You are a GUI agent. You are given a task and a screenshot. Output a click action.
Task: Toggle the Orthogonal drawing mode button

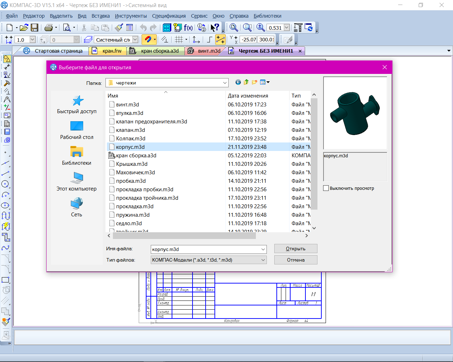click(x=210, y=40)
